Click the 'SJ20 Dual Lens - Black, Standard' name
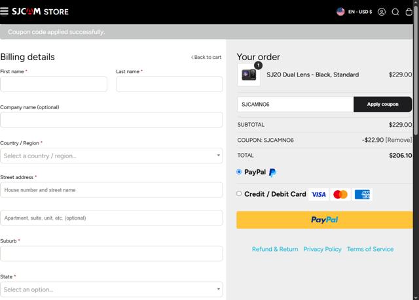Viewport: 419px width, 300px height. coord(313,75)
